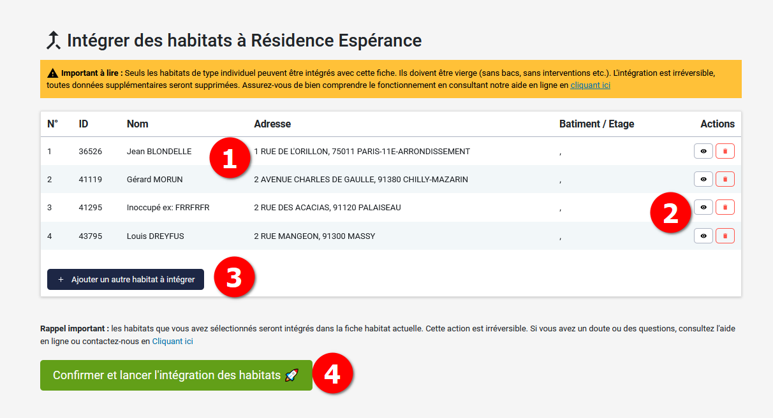
Task: Confirm and launch habitat integration
Action: click(x=176, y=375)
